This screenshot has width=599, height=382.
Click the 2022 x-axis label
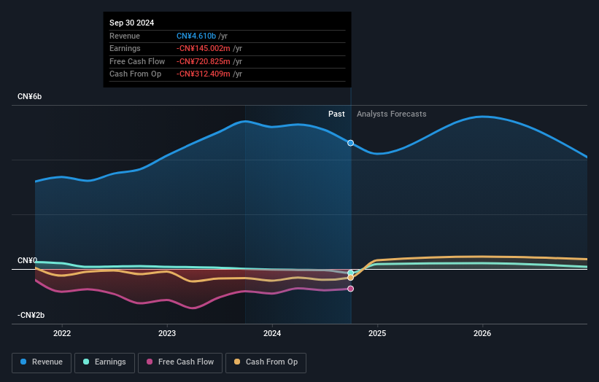62,333
